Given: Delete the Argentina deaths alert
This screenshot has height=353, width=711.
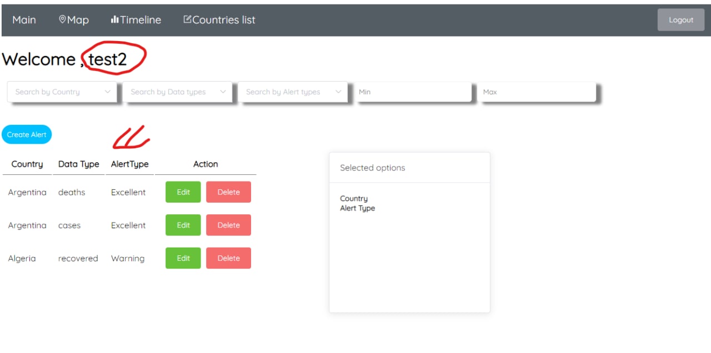Looking at the screenshot, I should pos(228,192).
